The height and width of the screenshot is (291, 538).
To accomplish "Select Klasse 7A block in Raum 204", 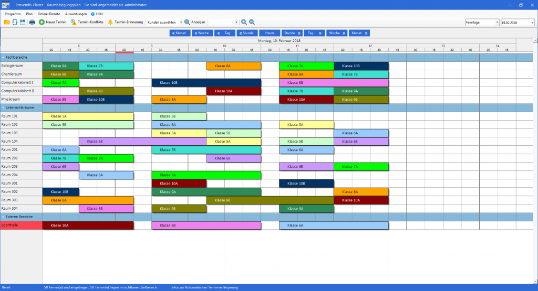I will tap(206, 175).
